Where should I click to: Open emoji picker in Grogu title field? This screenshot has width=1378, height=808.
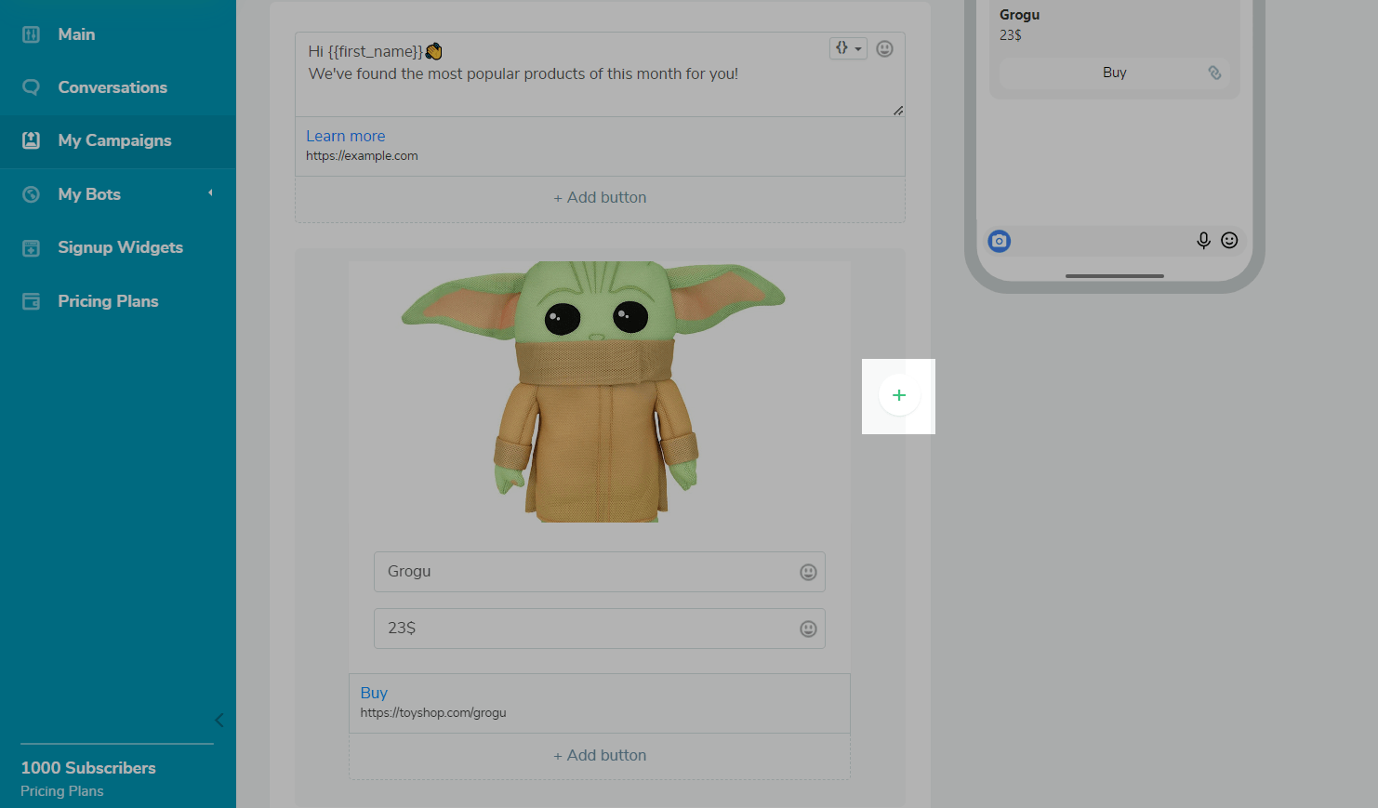click(808, 572)
